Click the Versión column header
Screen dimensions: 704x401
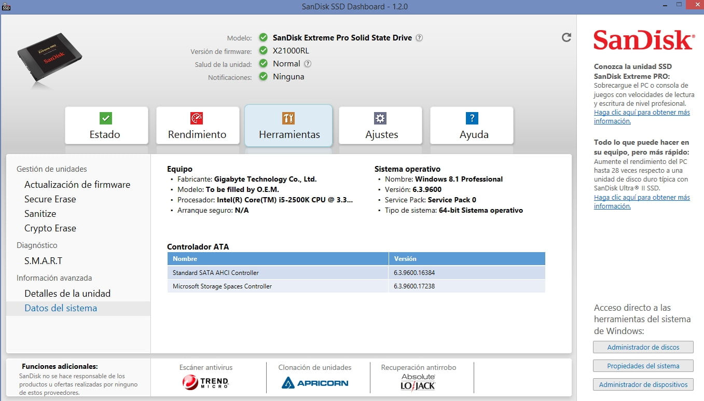pyautogui.click(x=467, y=258)
